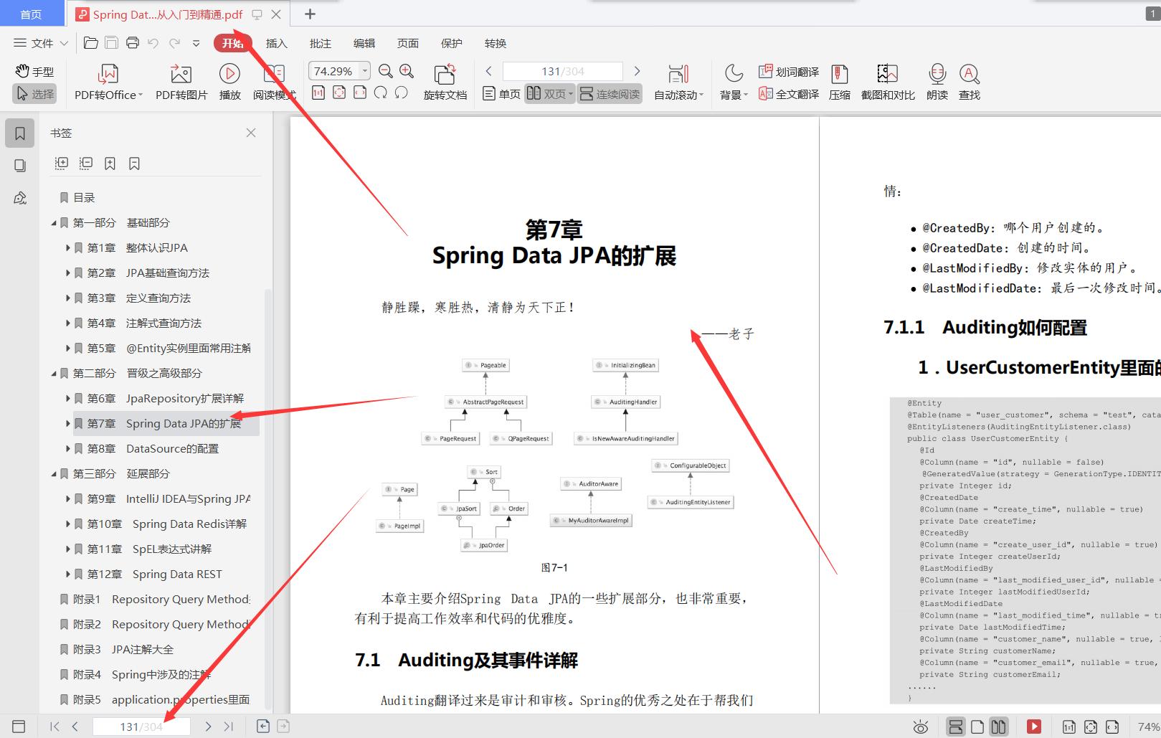Toggle double page view (双页)

549,94
